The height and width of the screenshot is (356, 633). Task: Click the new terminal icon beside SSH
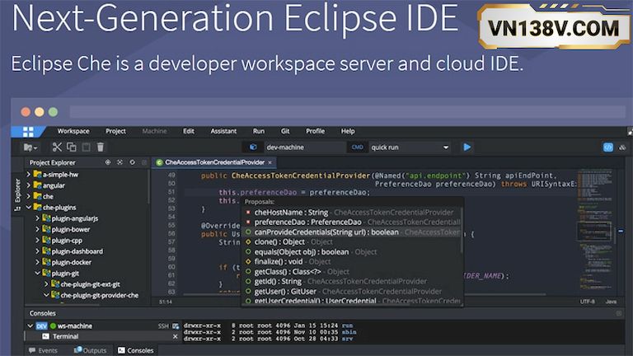click(x=176, y=326)
